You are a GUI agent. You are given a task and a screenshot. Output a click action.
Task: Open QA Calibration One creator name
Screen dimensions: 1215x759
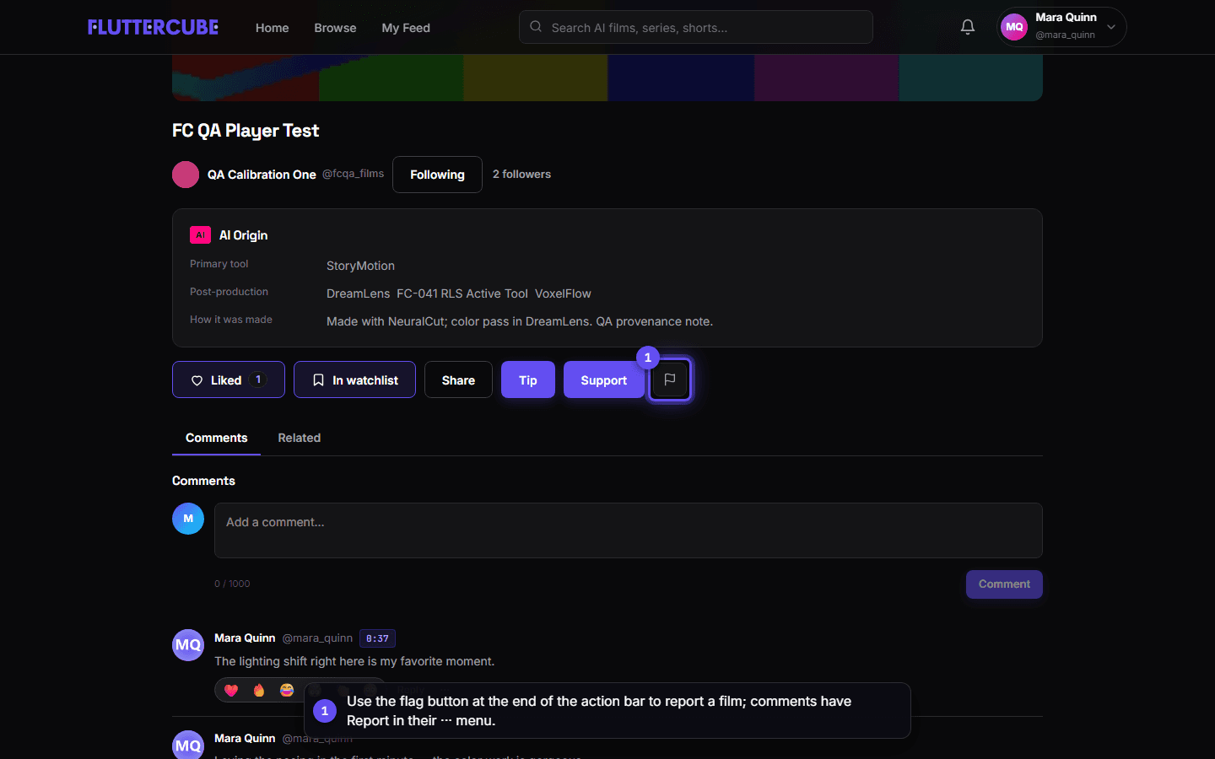coord(262,175)
